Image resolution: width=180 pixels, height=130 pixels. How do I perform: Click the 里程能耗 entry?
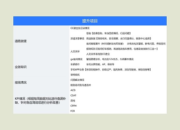[x=75, y=75]
